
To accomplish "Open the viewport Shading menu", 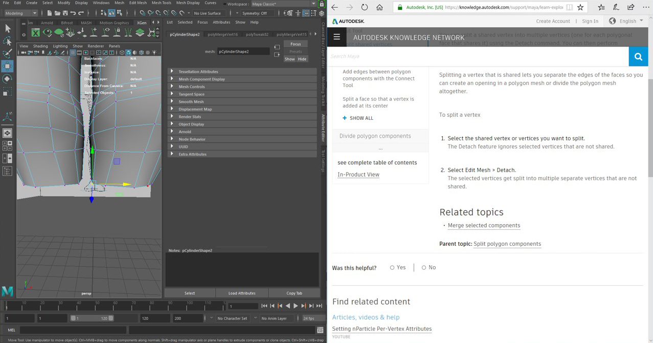I will pos(40,46).
